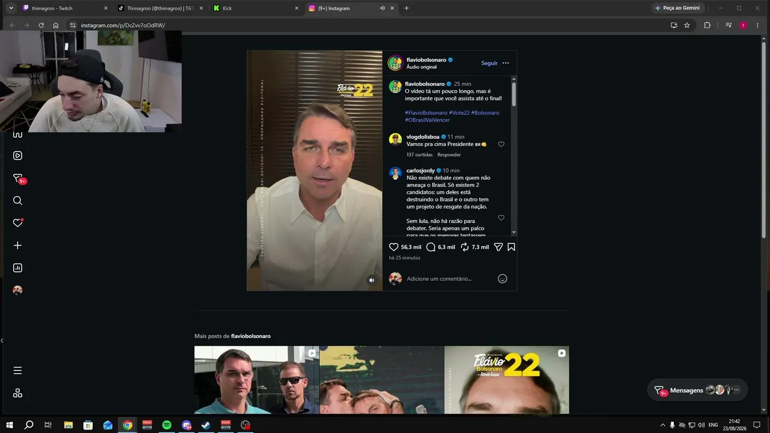770x433 pixels.
Task: Switch to Thimagroo TikTok tab
Action: (161, 8)
